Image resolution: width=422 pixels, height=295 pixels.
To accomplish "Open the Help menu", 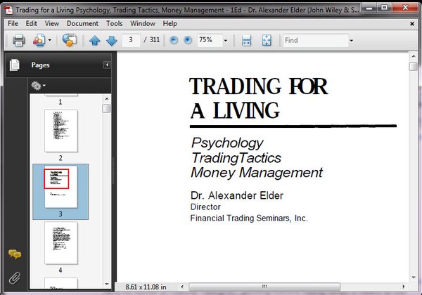I will click(x=170, y=24).
